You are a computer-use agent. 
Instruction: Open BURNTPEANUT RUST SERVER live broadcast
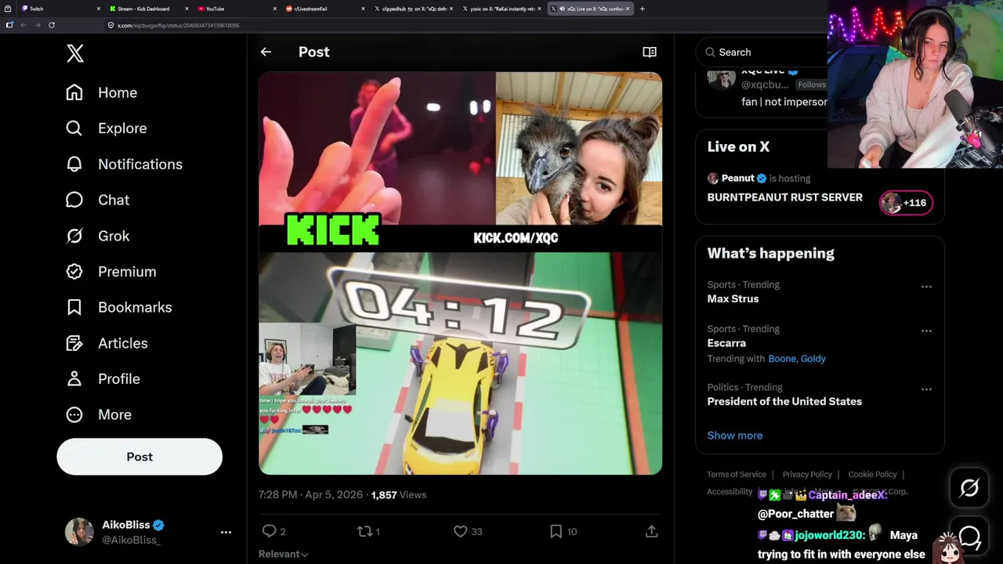[x=784, y=197]
